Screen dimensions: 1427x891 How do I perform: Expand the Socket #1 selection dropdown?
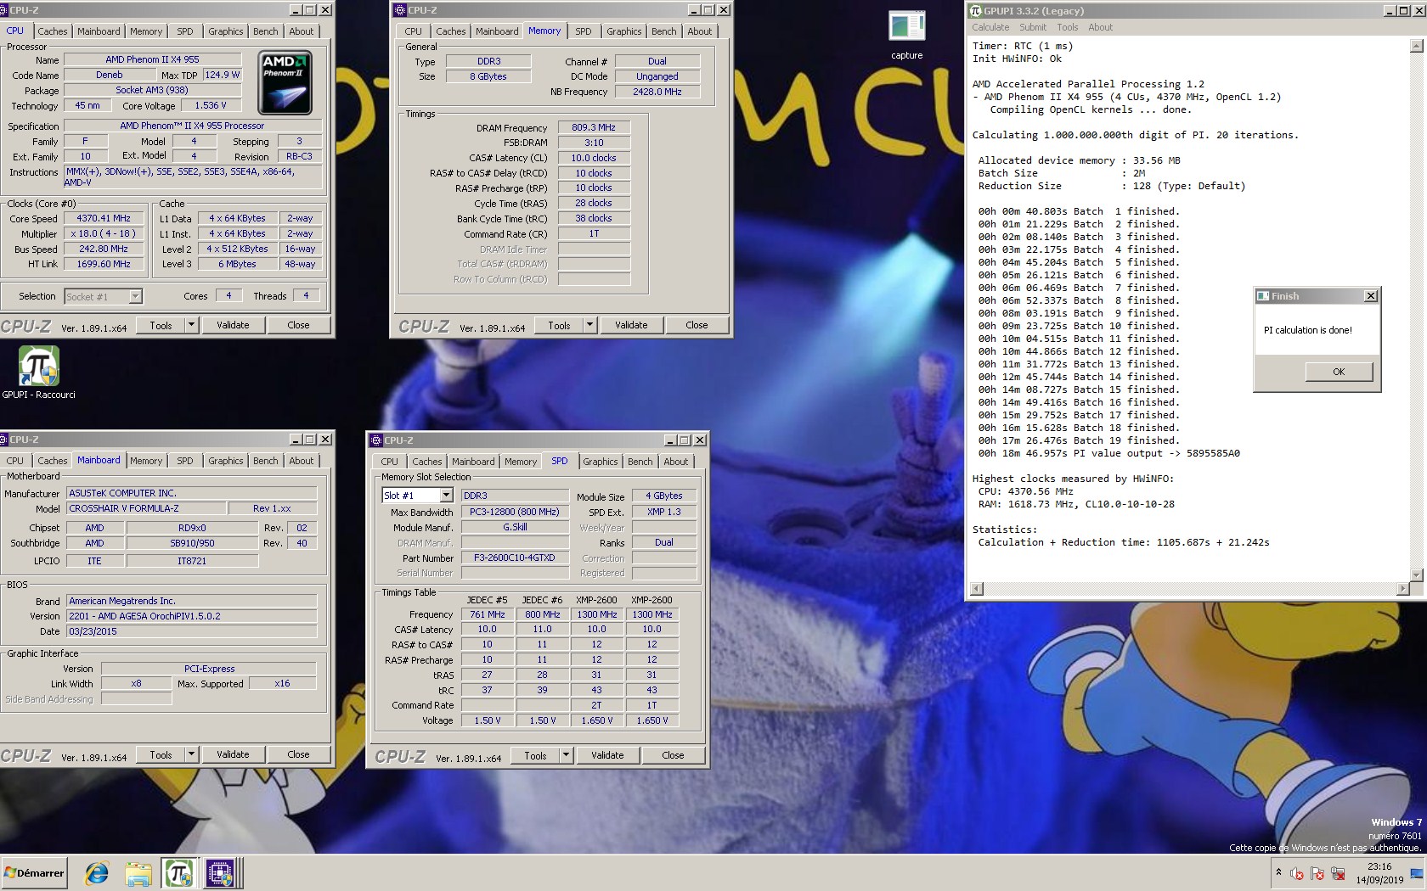point(135,296)
